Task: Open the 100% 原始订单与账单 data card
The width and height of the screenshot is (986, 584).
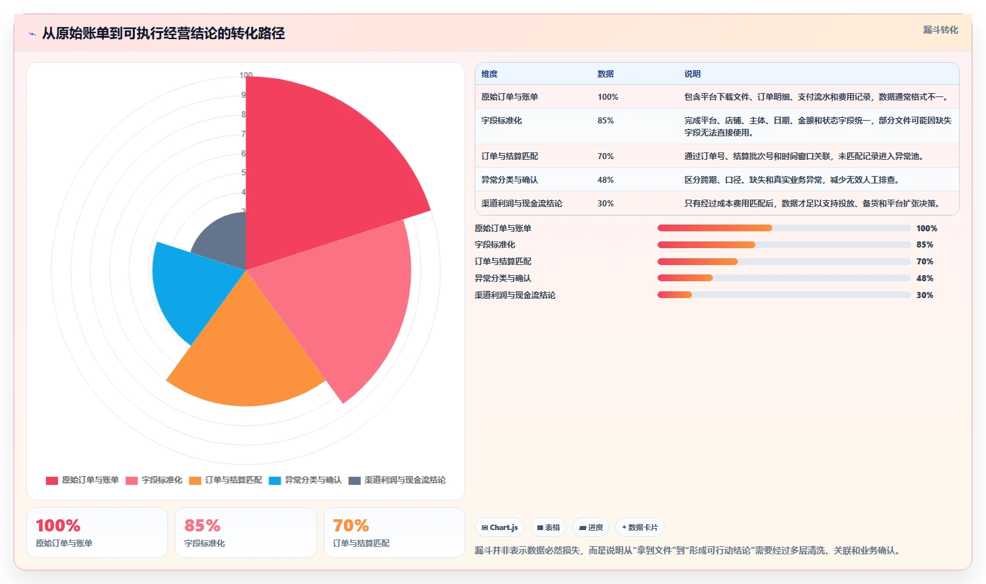Action: click(x=97, y=533)
